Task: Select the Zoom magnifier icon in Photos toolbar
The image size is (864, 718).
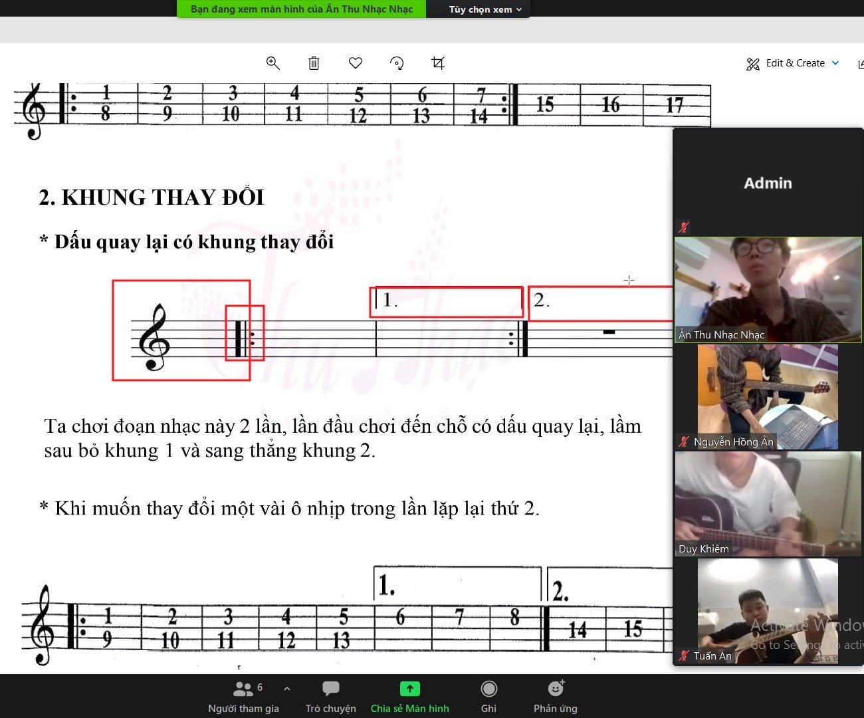Action: (273, 63)
